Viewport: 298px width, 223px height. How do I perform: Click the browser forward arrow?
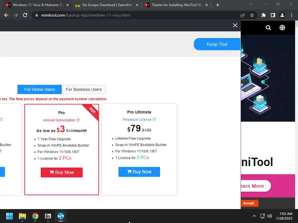(x=16, y=15)
